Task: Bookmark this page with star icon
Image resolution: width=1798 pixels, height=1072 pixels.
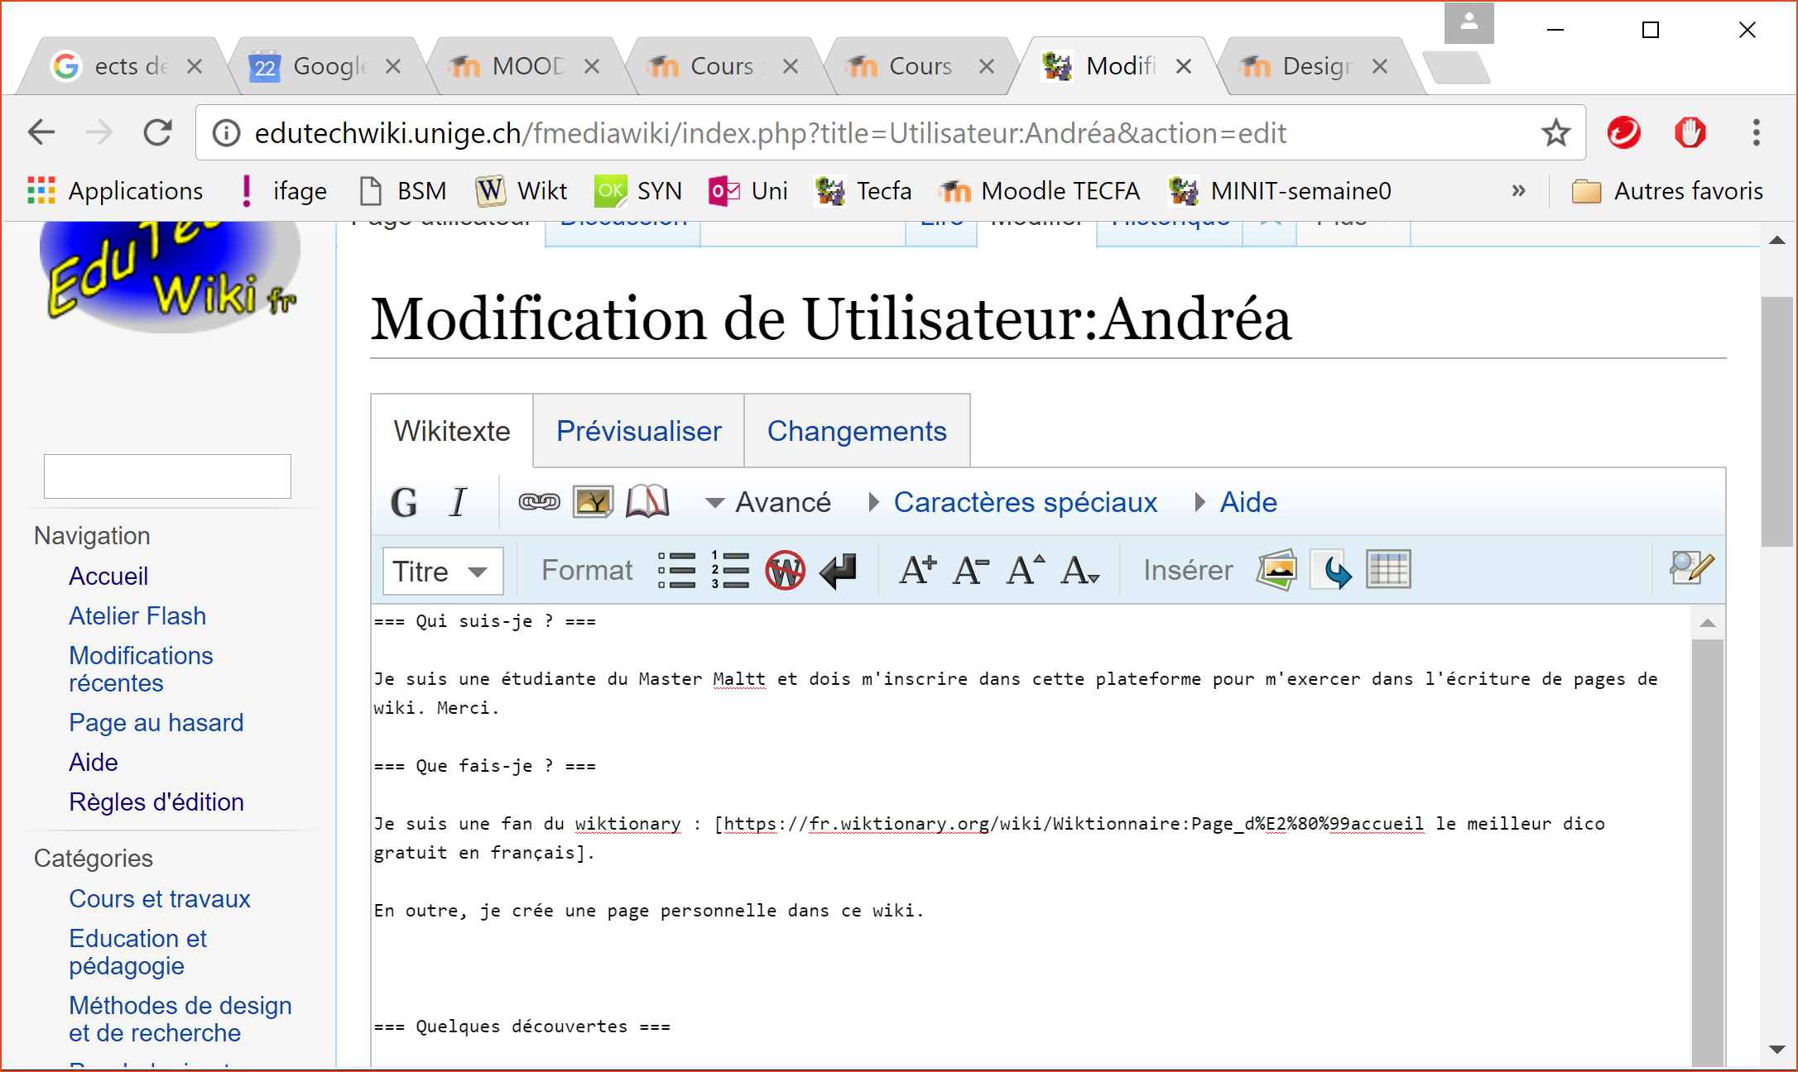Action: pyautogui.click(x=1555, y=132)
